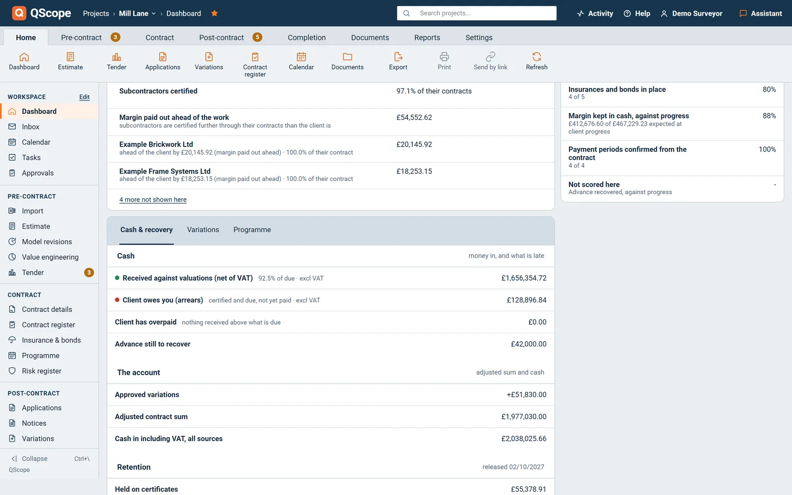This screenshot has height=495, width=792.
Task: Select the Variations tab in the cash panel
Action: 203,230
